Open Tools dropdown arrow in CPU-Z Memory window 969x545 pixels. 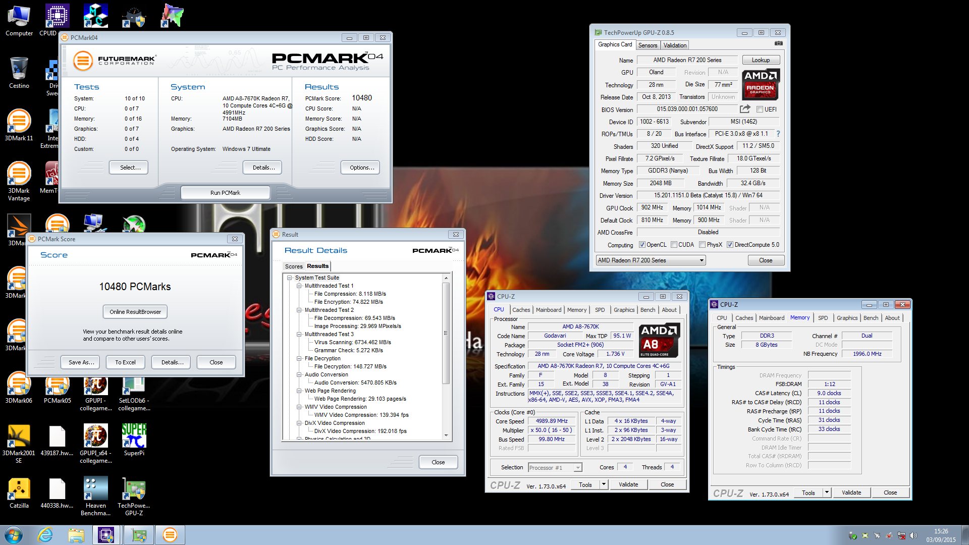[826, 493]
